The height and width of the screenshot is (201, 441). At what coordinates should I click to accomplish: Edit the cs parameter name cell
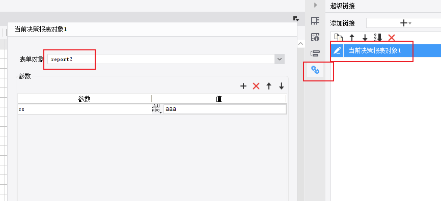[85, 109]
